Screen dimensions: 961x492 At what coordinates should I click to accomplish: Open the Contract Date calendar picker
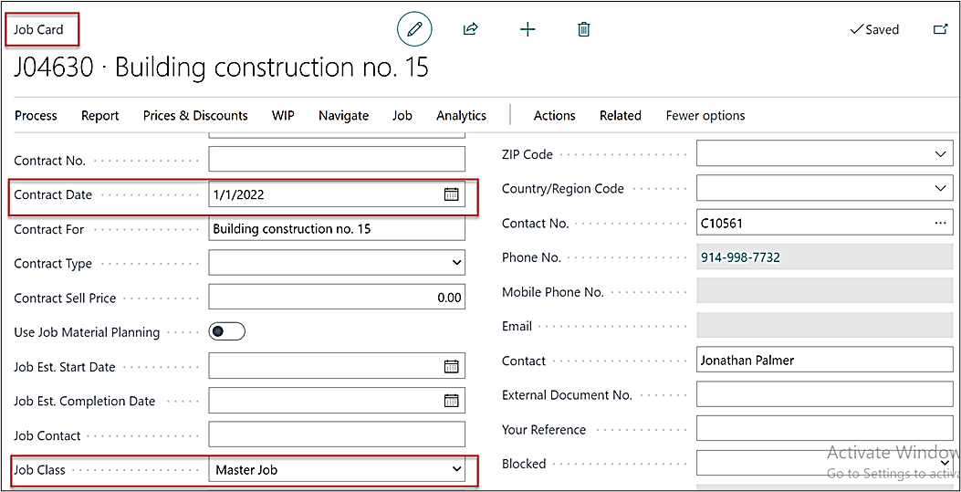coord(451,194)
